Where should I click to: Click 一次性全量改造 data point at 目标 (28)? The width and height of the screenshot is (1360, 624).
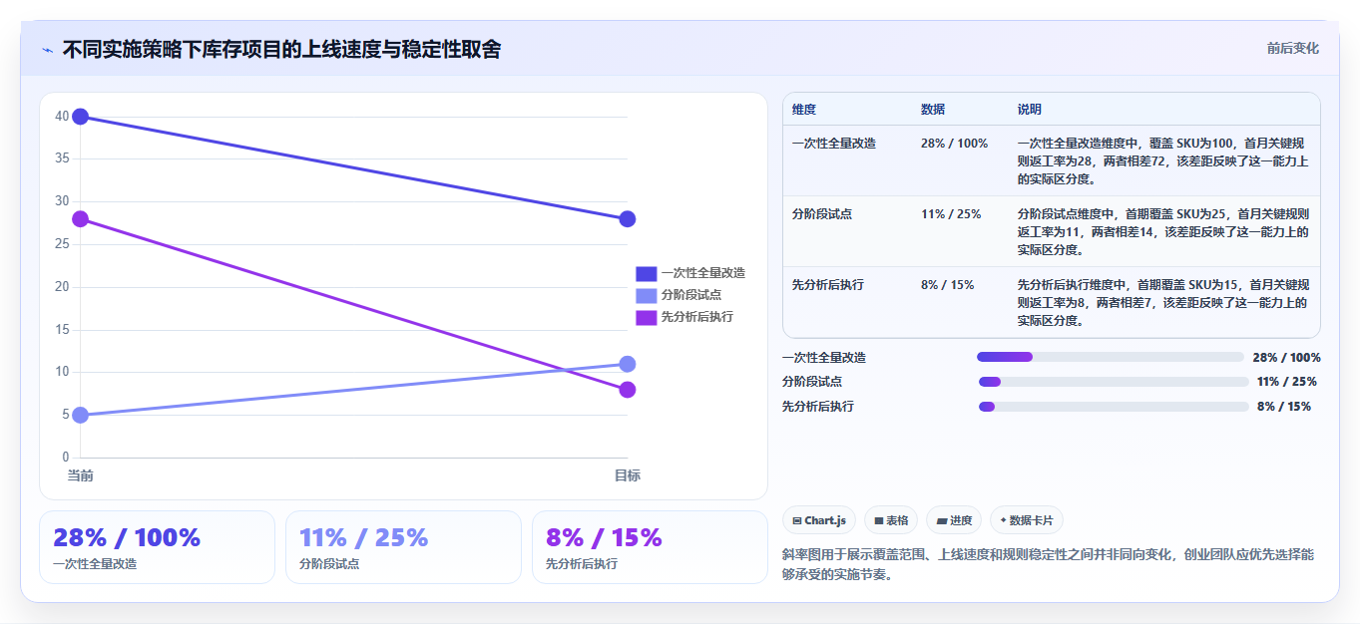(x=628, y=219)
